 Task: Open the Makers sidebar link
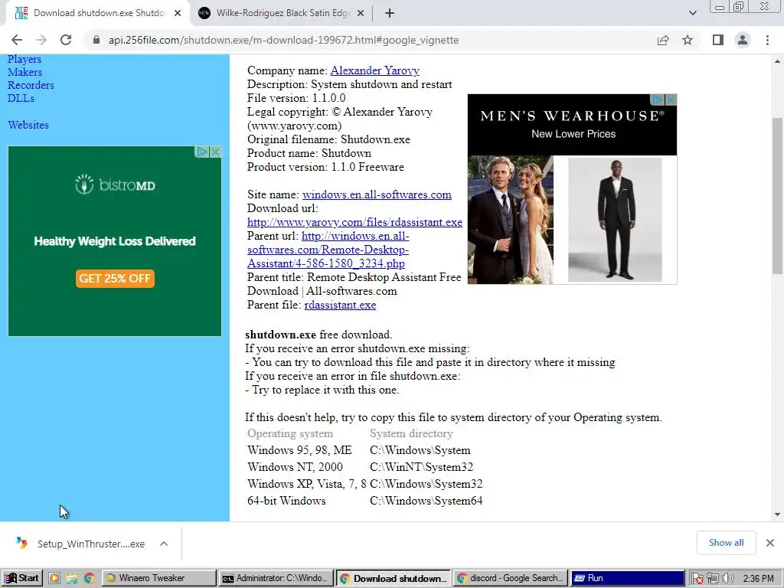(x=25, y=72)
